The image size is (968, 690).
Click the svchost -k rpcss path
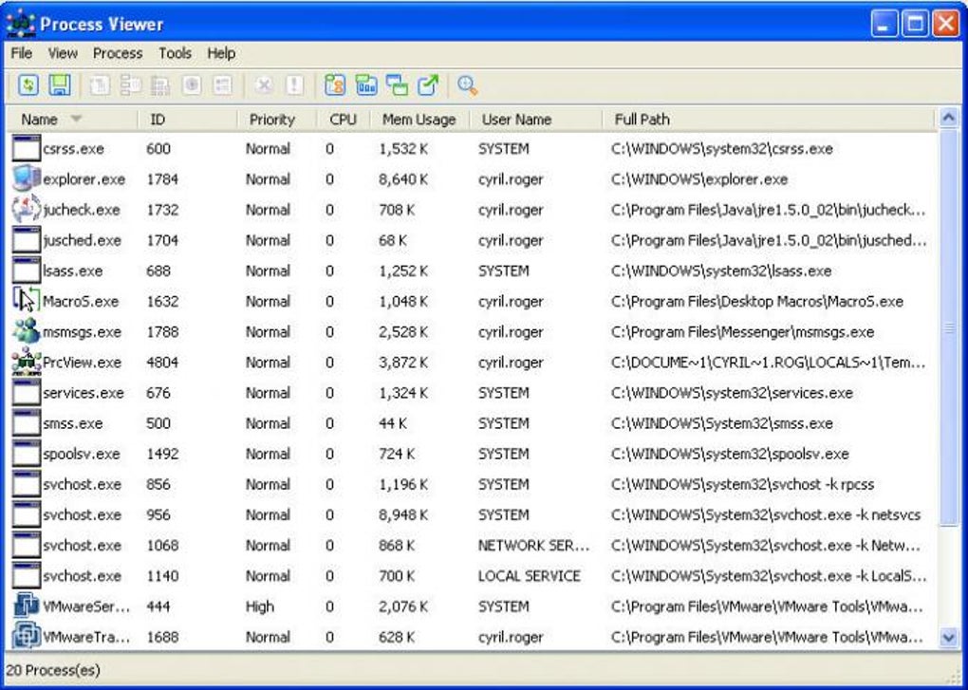point(743,484)
